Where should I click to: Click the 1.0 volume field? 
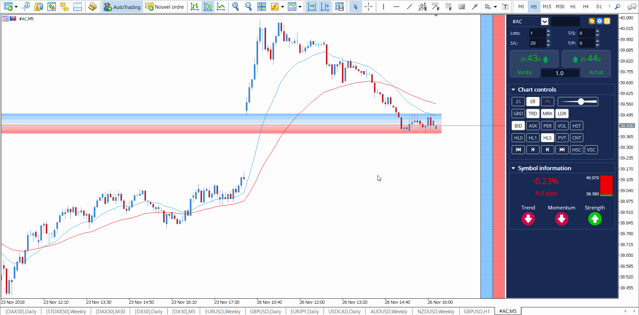tap(560, 73)
